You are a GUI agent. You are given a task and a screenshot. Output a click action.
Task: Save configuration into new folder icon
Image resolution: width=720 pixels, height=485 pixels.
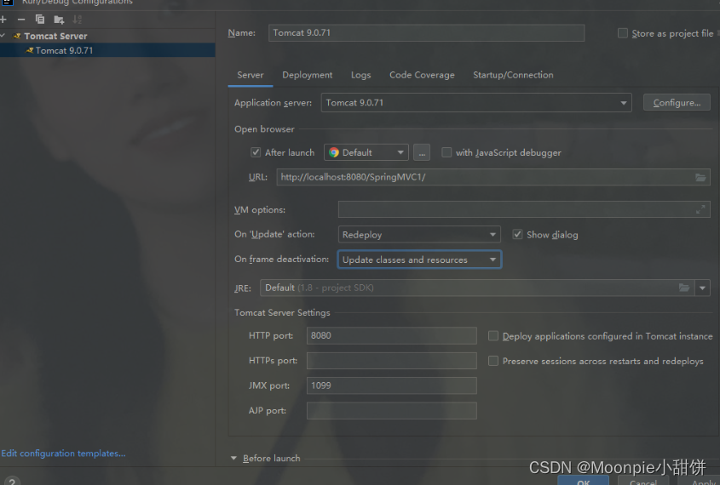59,20
